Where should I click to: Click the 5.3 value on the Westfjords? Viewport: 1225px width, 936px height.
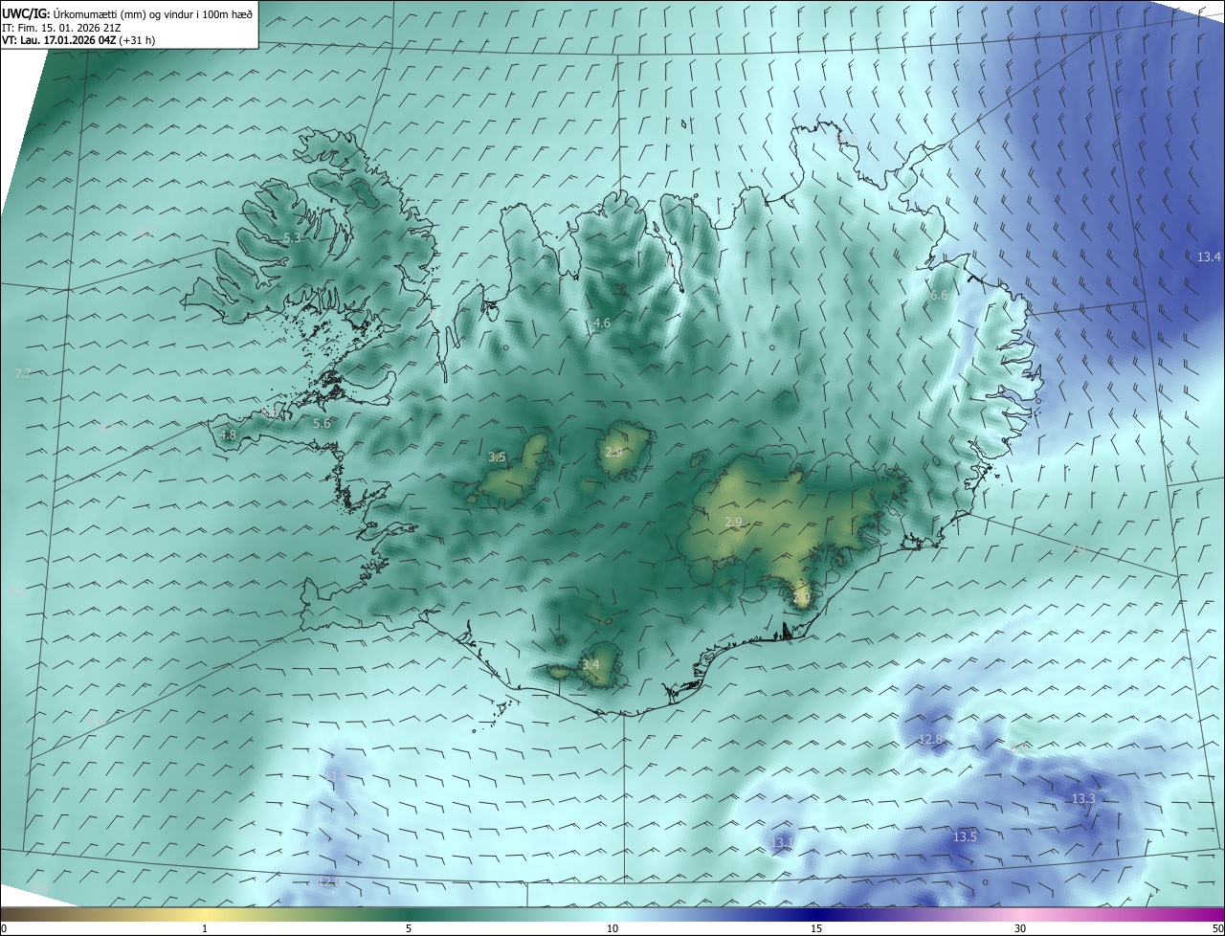coord(293,237)
